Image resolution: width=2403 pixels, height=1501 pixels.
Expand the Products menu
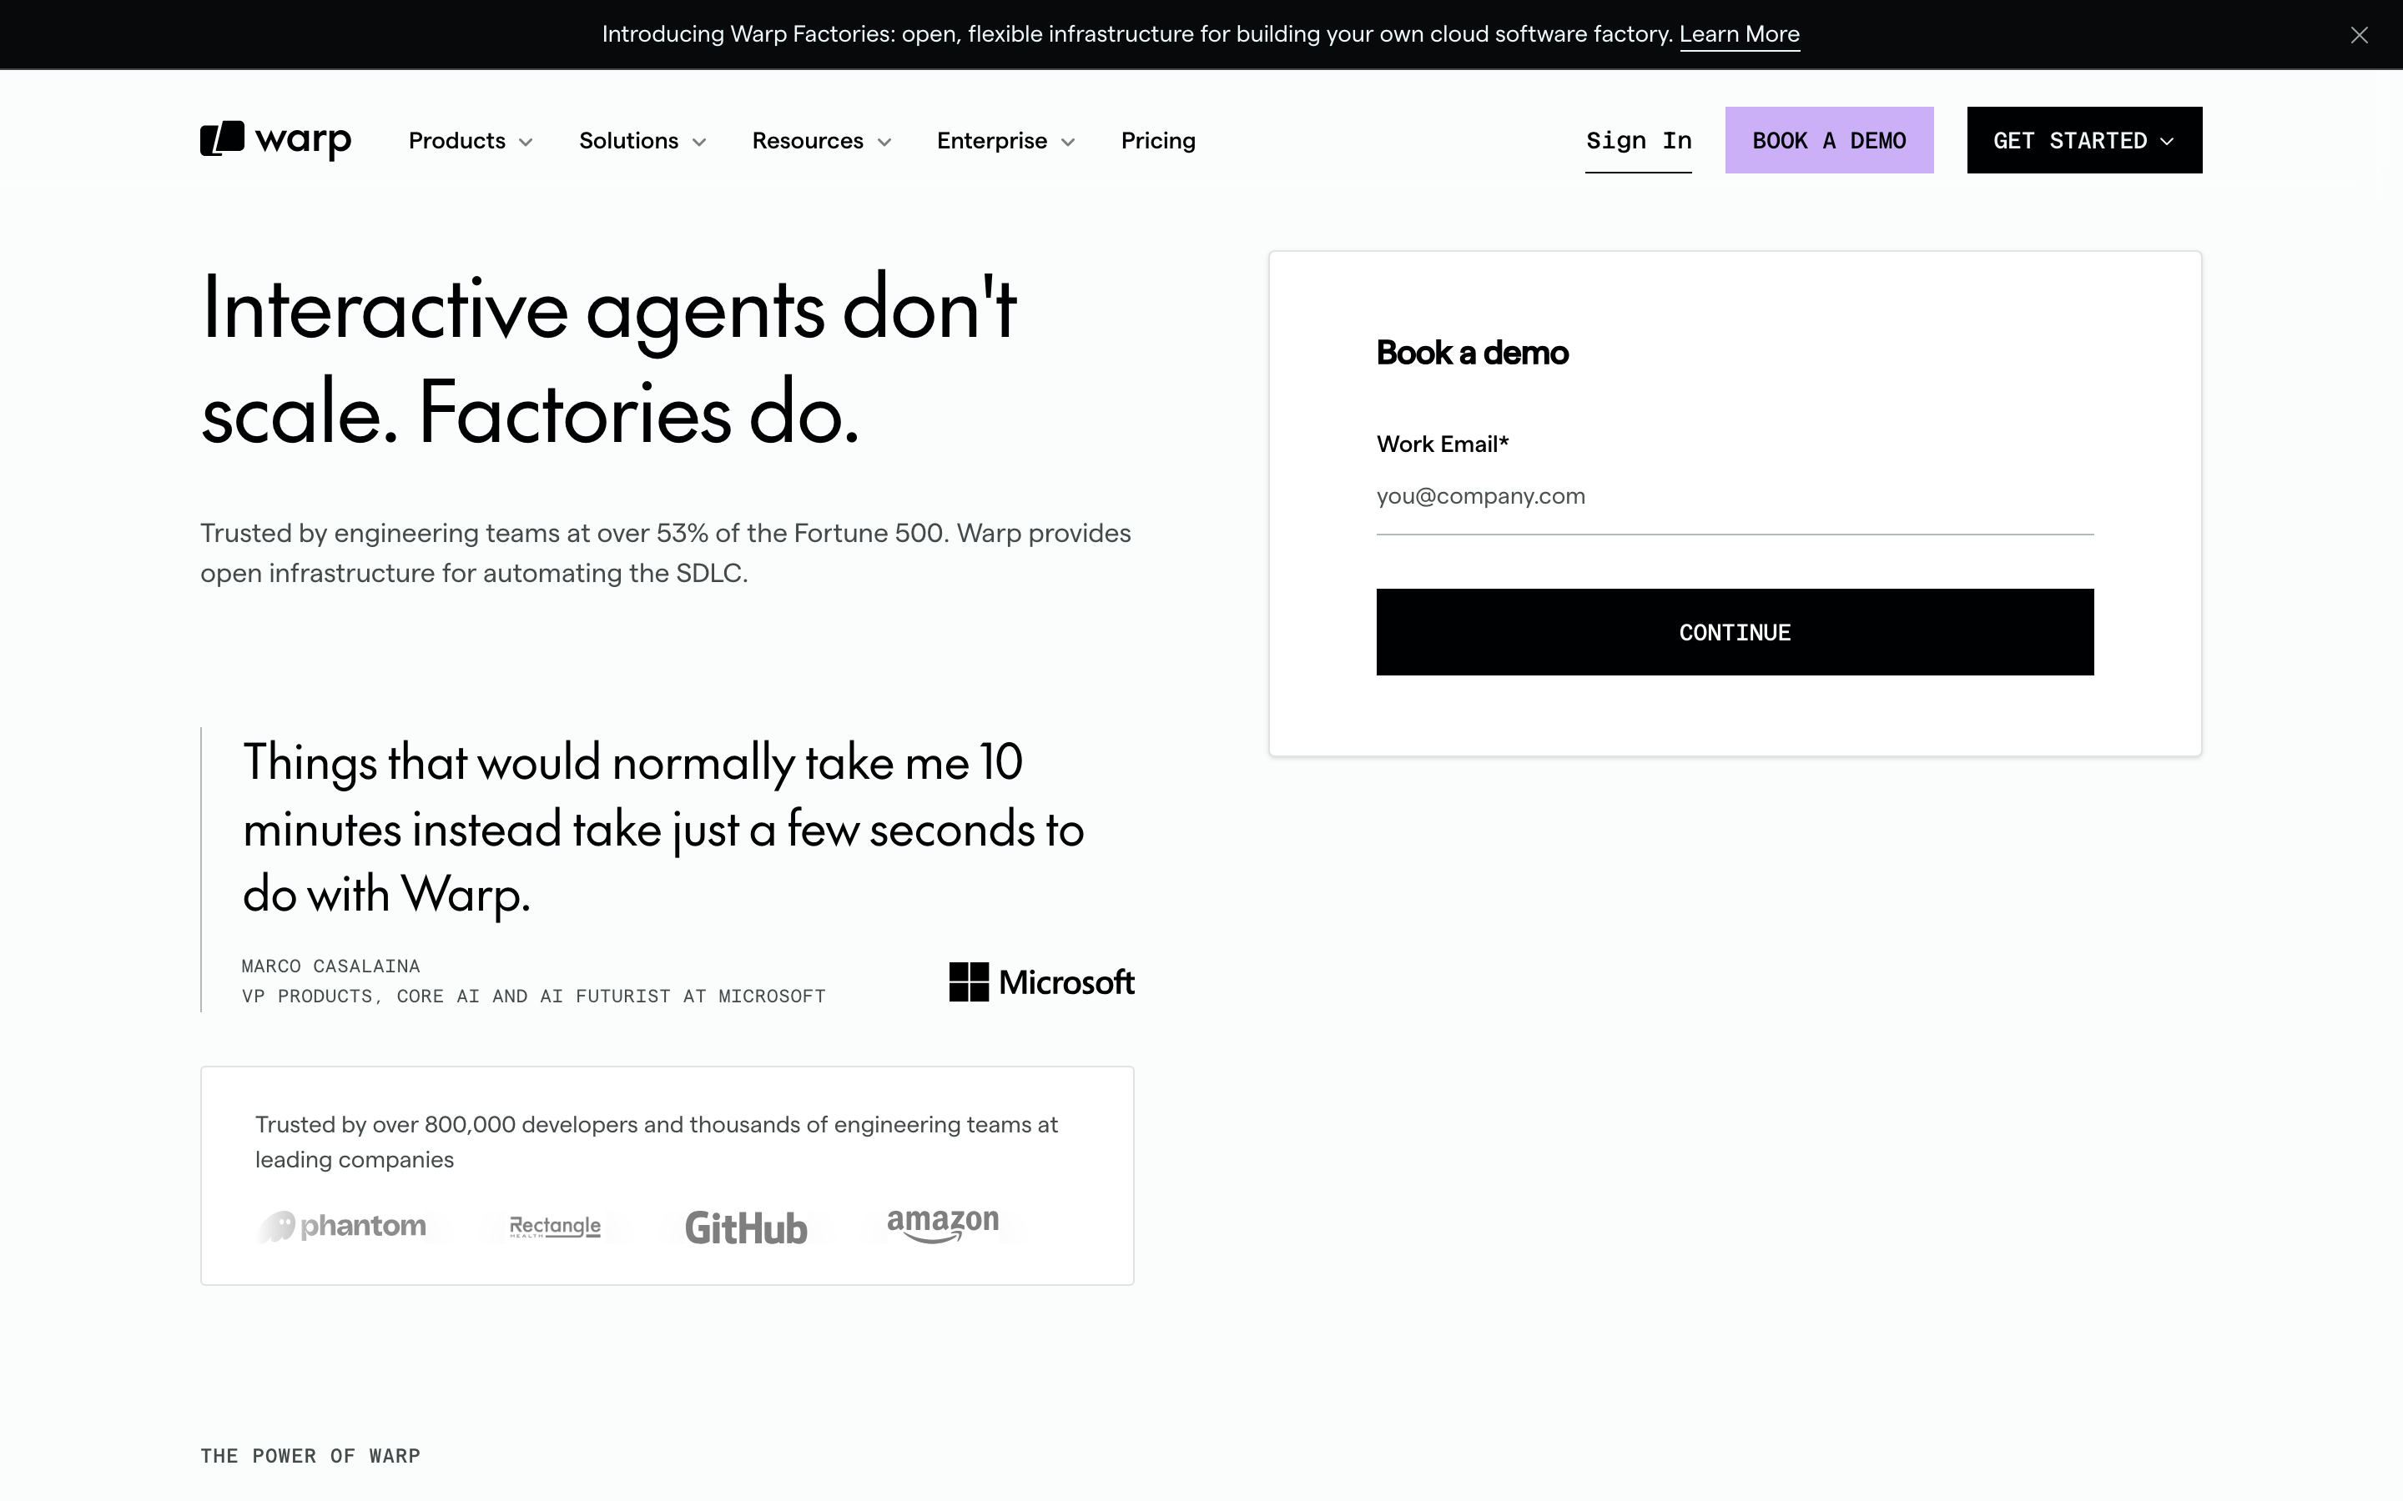tap(471, 141)
